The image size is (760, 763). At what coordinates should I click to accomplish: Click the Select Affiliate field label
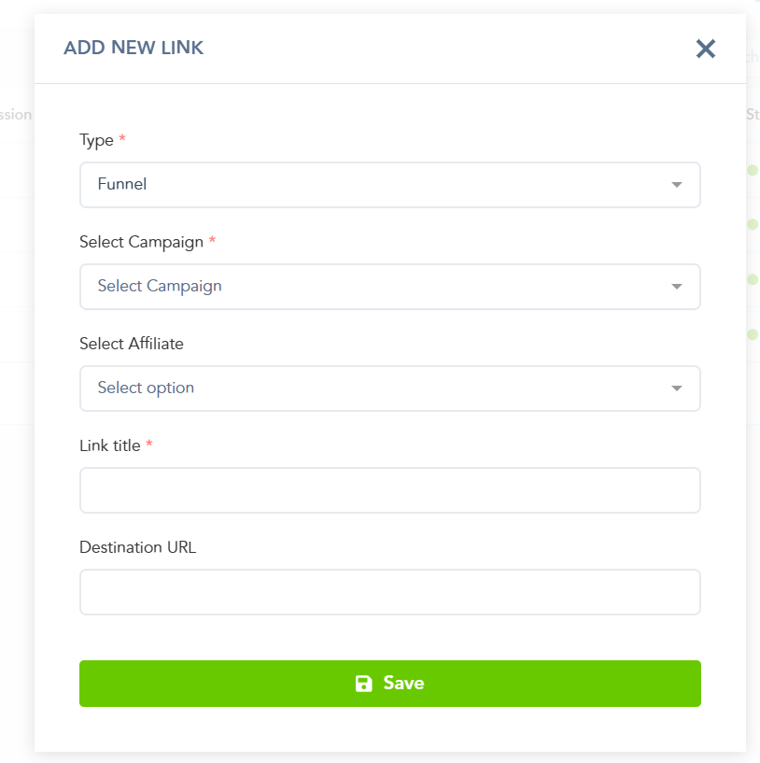(132, 344)
